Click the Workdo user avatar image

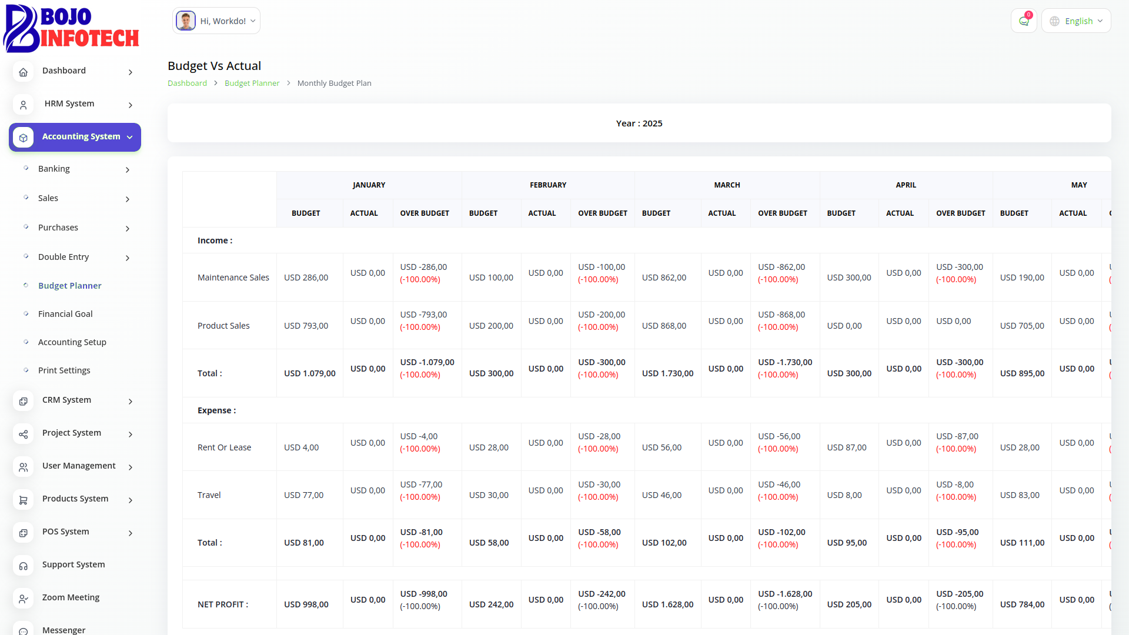(186, 21)
